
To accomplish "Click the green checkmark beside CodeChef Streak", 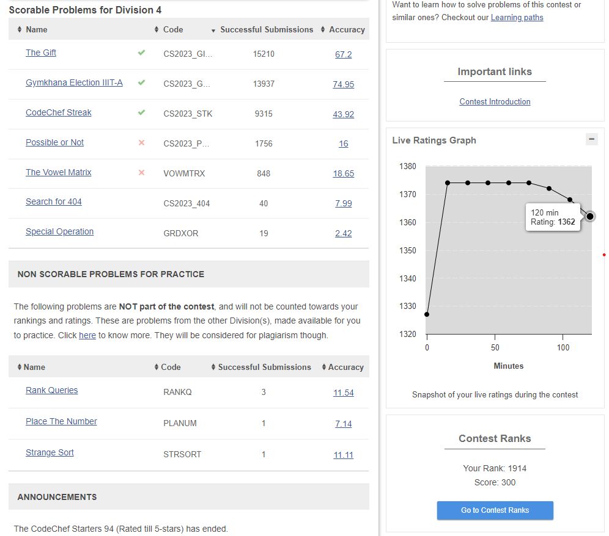I will pyautogui.click(x=142, y=112).
